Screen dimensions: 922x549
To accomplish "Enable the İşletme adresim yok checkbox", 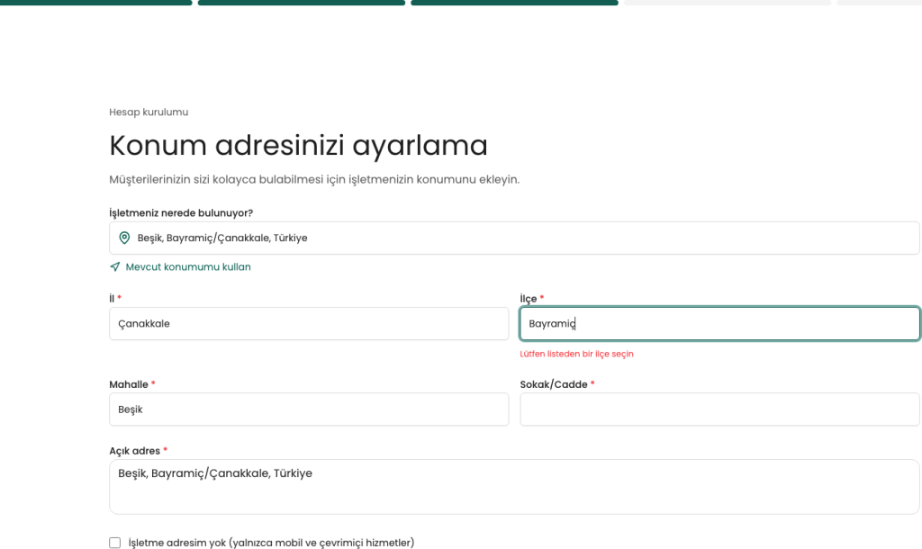I will [x=114, y=543].
